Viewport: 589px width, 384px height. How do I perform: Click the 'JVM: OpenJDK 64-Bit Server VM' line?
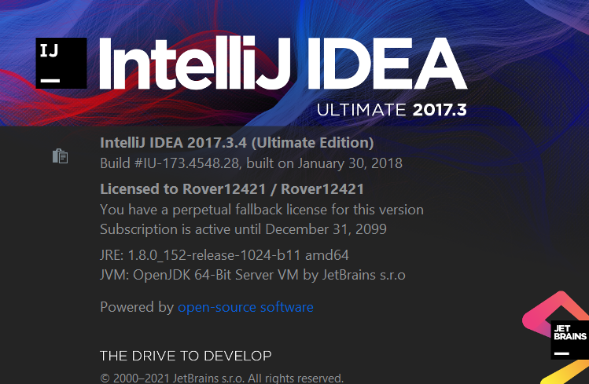[252, 275]
